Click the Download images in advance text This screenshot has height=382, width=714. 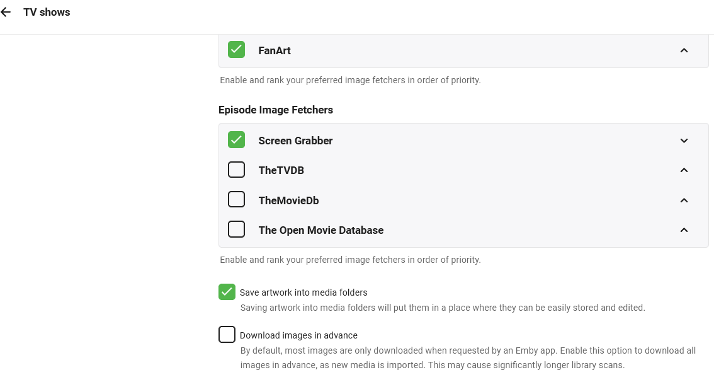(298, 335)
